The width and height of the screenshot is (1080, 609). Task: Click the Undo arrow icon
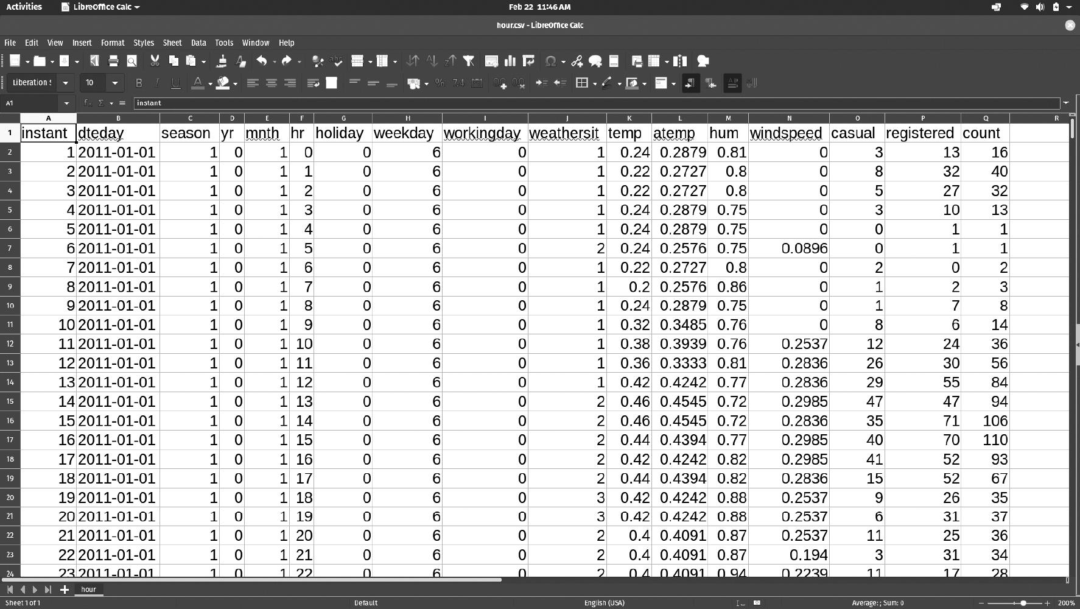[262, 61]
